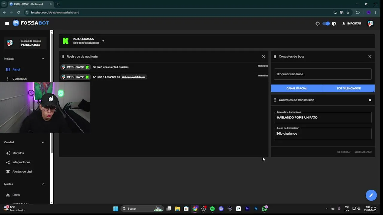This screenshot has width=383, height=215.
Task: Open Spotify from the taskbar
Action: 212,209
